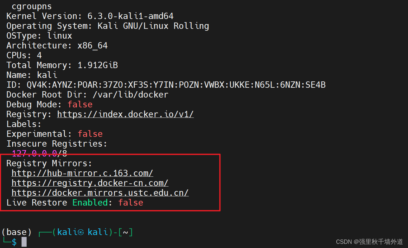Screen dimensions: 408x248
Task: Click the Registry Mirrors heading
Action: tap(49, 163)
